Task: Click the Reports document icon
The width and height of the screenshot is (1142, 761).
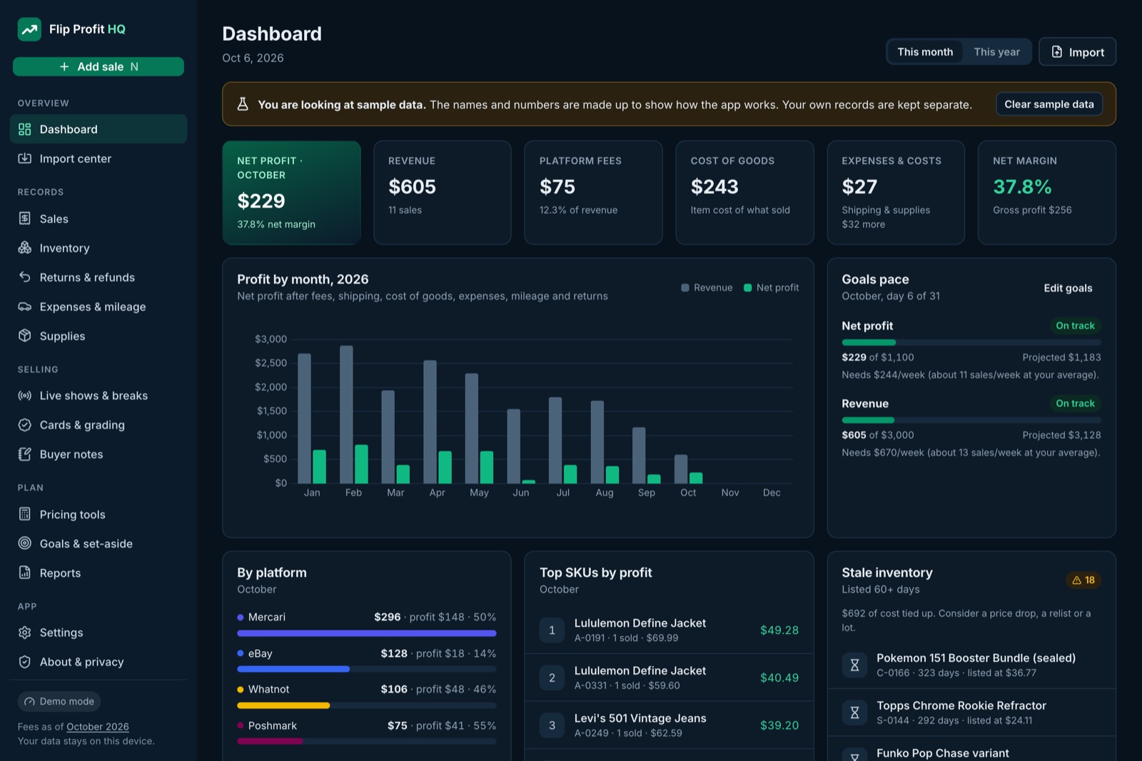Action: [25, 573]
